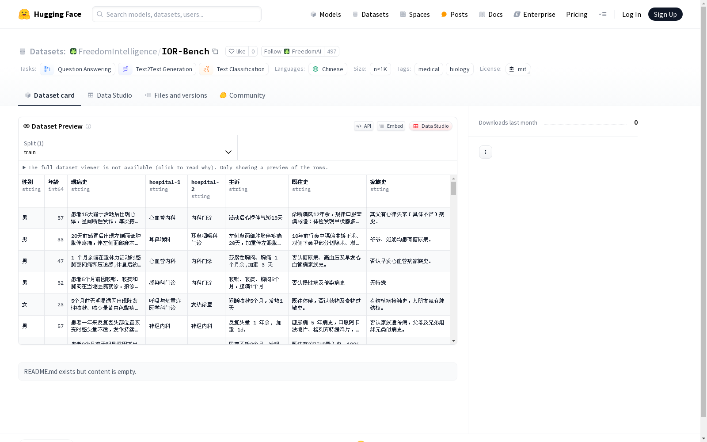Image resolution: width=707 pixels, height=442 pixels.
Task: Open the Datasets navigation item
Action: [370, 14]
